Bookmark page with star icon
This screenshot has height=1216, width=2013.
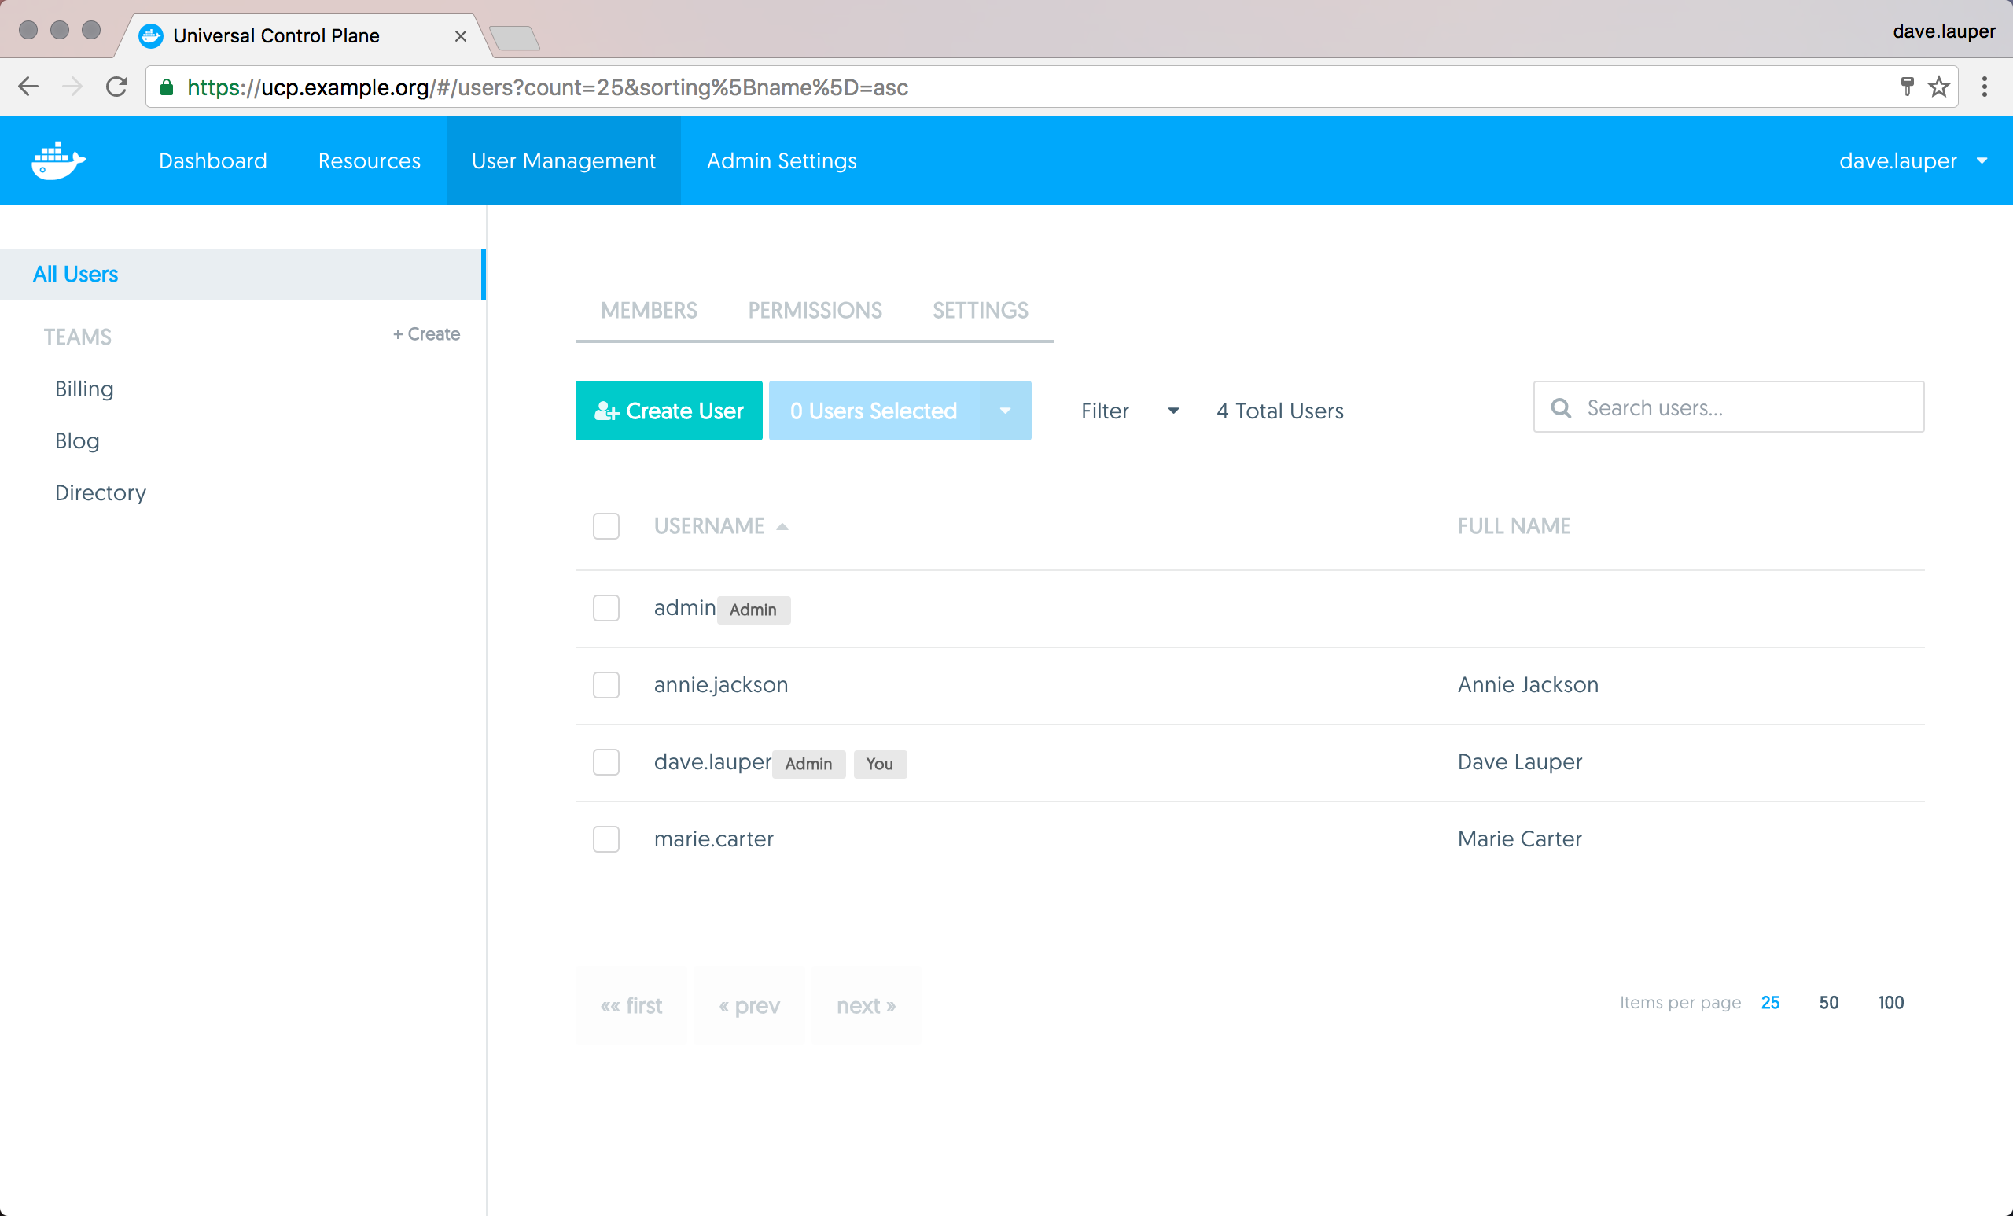(x=1938, y=87)
